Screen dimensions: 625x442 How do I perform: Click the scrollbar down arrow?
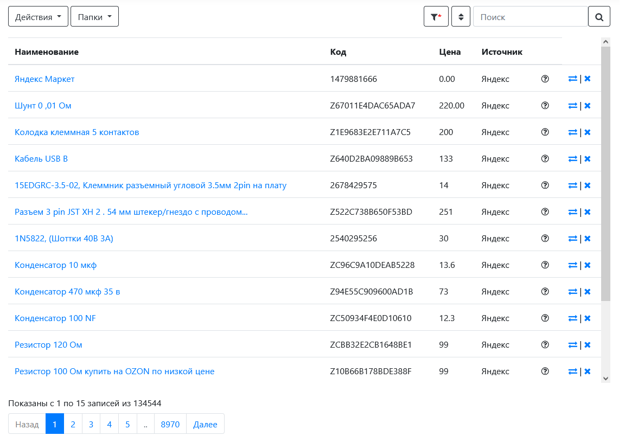(x=606, y=379)
